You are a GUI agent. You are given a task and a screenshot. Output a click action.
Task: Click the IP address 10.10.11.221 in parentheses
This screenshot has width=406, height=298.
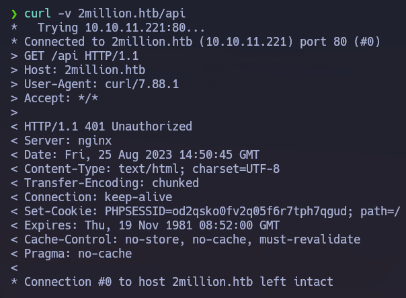coord(246,42)
